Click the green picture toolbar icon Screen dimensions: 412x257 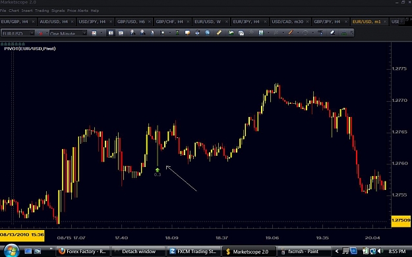click(231, 33)
